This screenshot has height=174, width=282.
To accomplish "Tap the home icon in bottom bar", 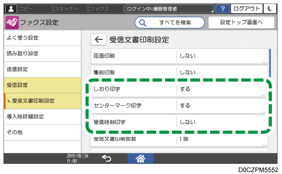I will pos(140,159).
